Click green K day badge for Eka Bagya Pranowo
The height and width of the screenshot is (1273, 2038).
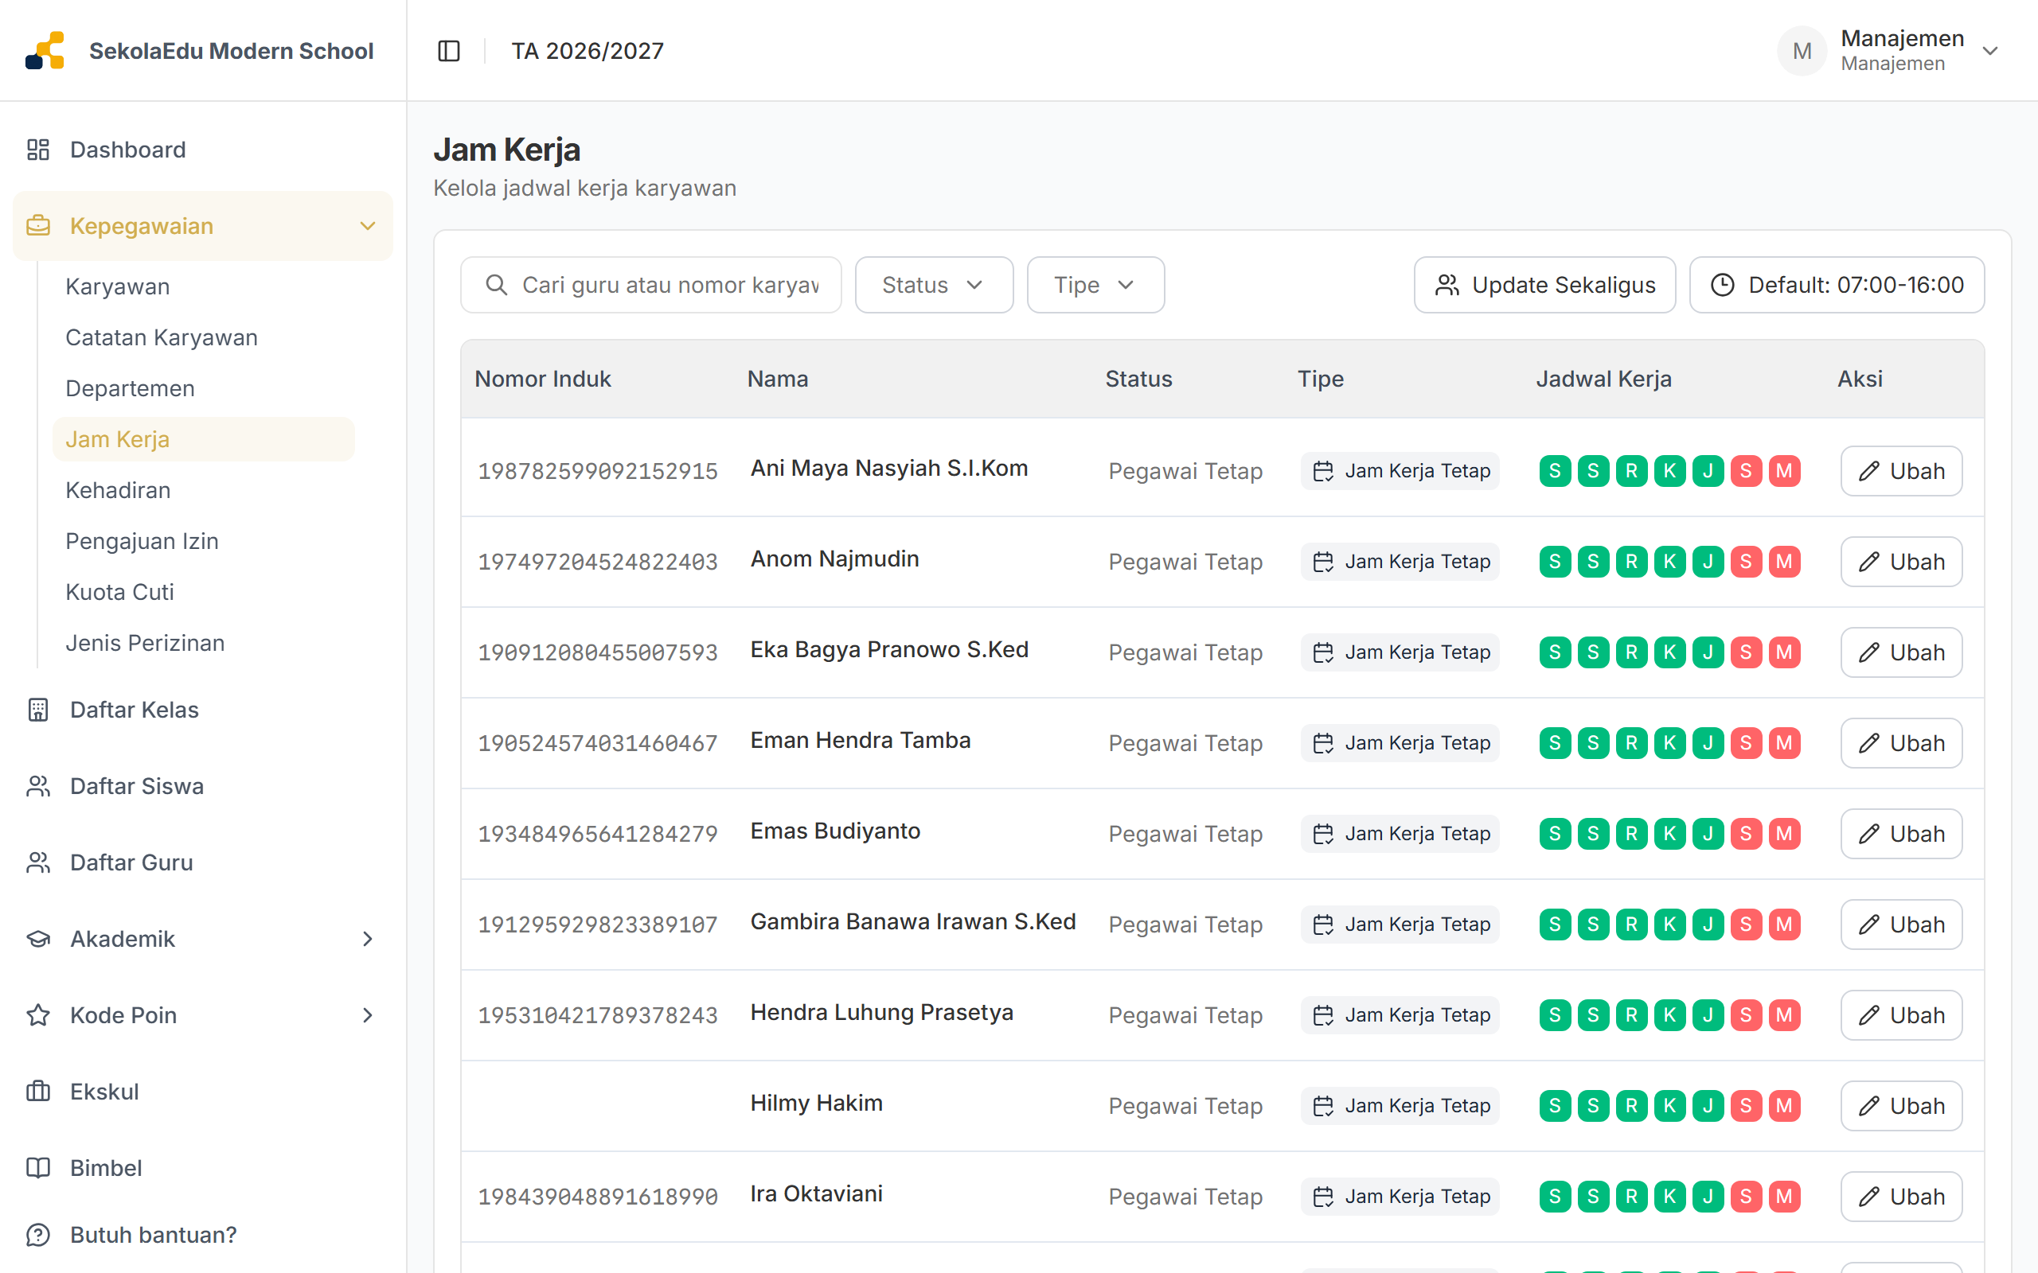[1669, 652]
